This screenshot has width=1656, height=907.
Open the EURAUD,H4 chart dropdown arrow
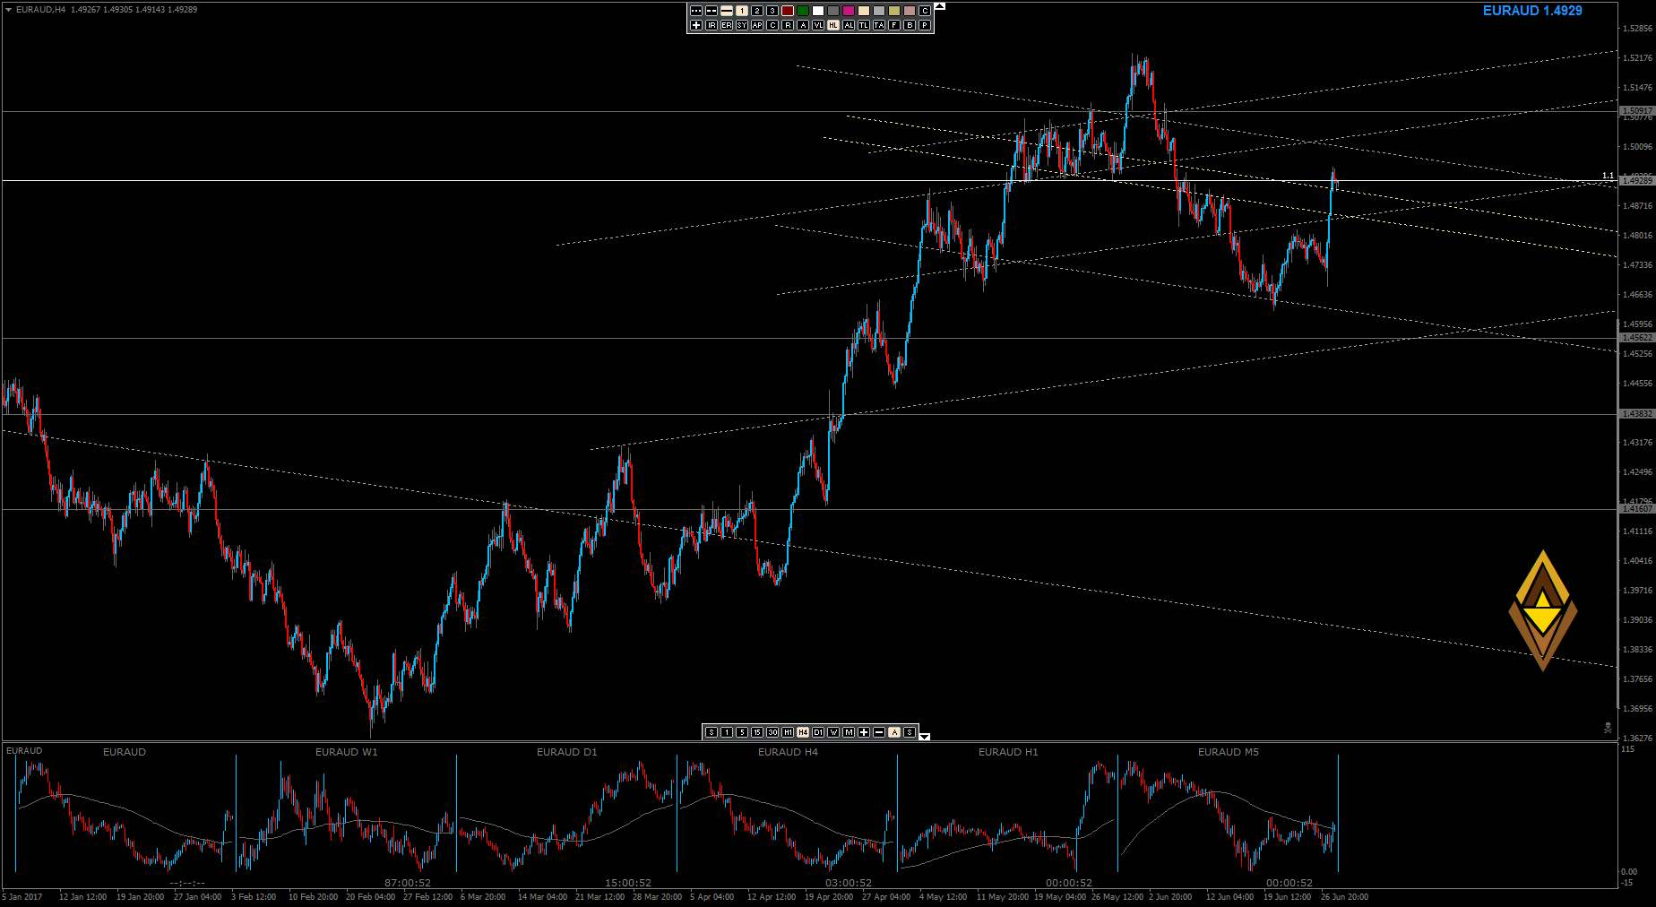click(x=8, y=10)
